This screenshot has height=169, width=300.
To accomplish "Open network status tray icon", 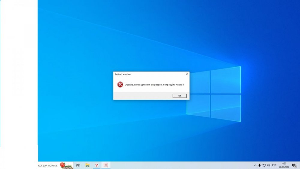I will (264, 165).
